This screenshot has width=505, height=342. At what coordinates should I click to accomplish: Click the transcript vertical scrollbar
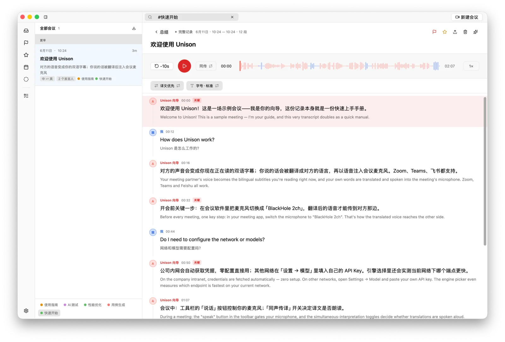(x=485, y=171)
